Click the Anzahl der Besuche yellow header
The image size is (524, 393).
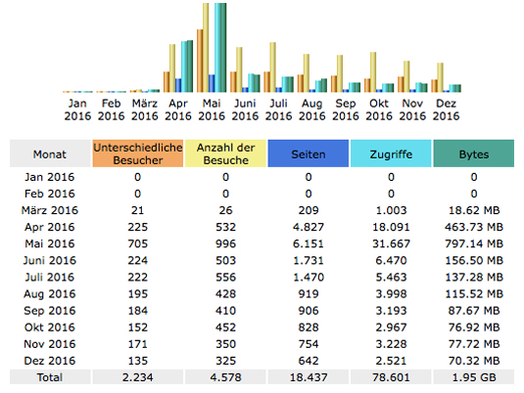click(x=225, y=153)
